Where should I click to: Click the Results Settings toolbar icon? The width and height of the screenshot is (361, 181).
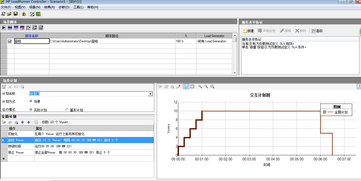(32, 14)
